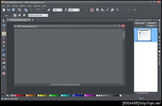Open the 100% zoom dropdown

[x=78, y=10]
